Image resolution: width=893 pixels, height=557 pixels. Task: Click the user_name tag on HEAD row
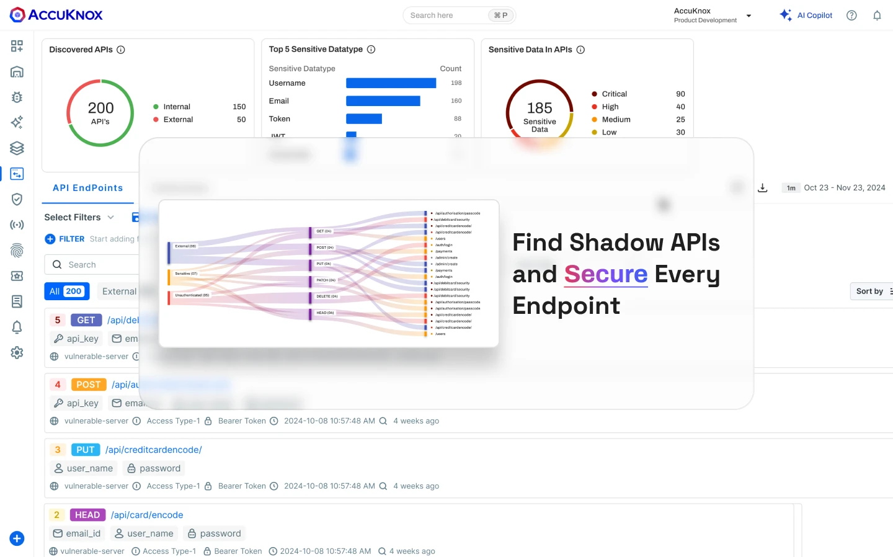pos(144,533)
